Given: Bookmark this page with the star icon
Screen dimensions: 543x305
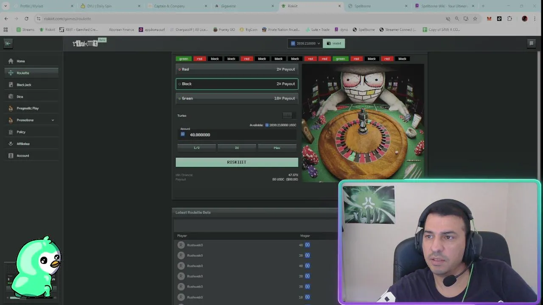Looking at the screenshot, I should [x=475, y=19].
